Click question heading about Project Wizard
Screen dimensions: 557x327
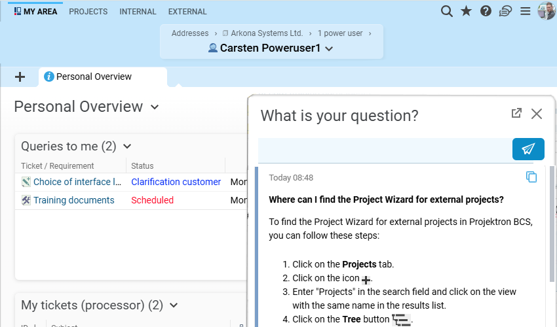[x=386, y=199]
